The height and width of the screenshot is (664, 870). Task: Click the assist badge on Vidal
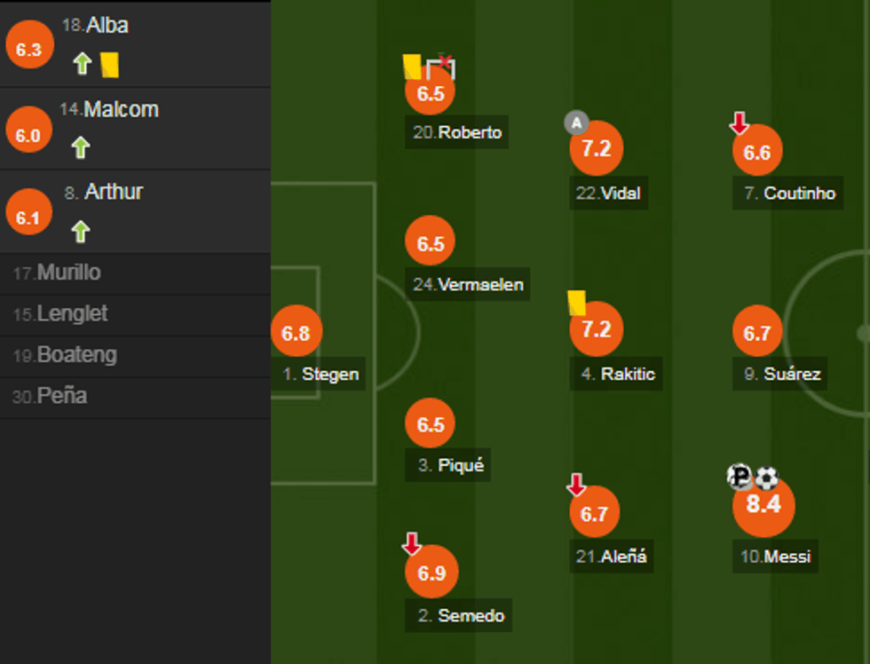pos(576,123)
